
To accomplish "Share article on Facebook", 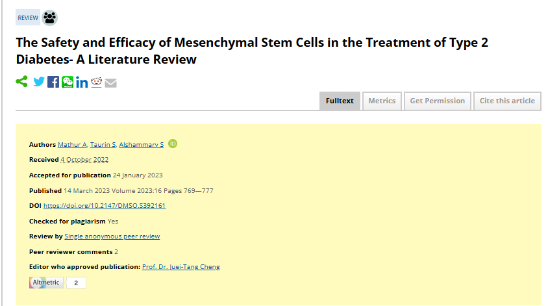I will (x=53, y=82).
